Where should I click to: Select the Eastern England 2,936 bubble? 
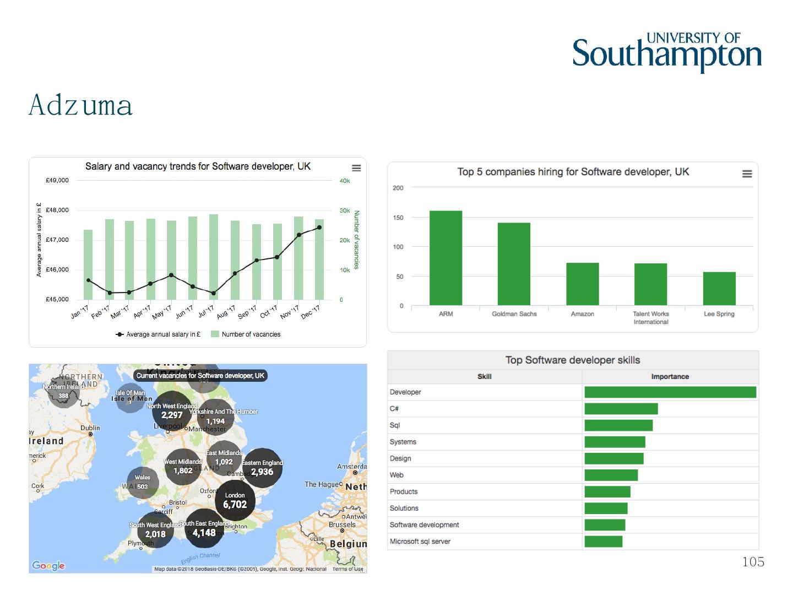click(262, 468)
